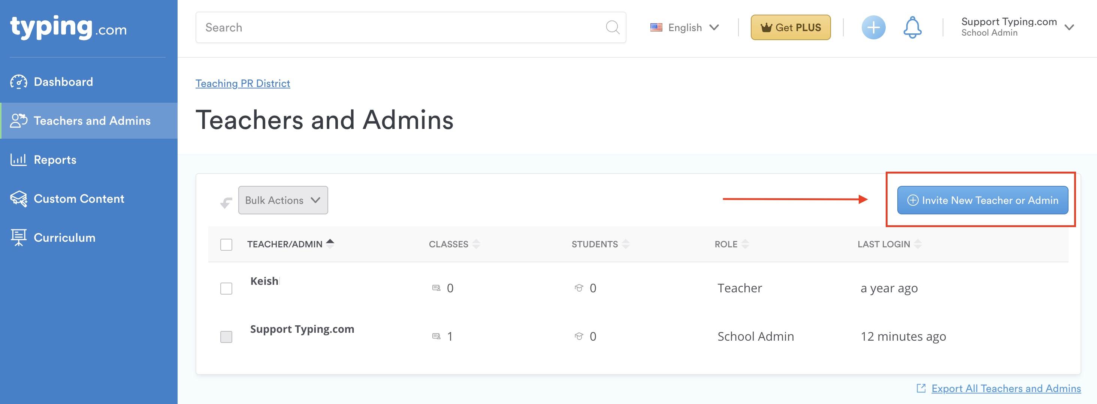This screenshot has height=404, width=1097.
Task: Expand the English language selector
Action: (685, 28)
